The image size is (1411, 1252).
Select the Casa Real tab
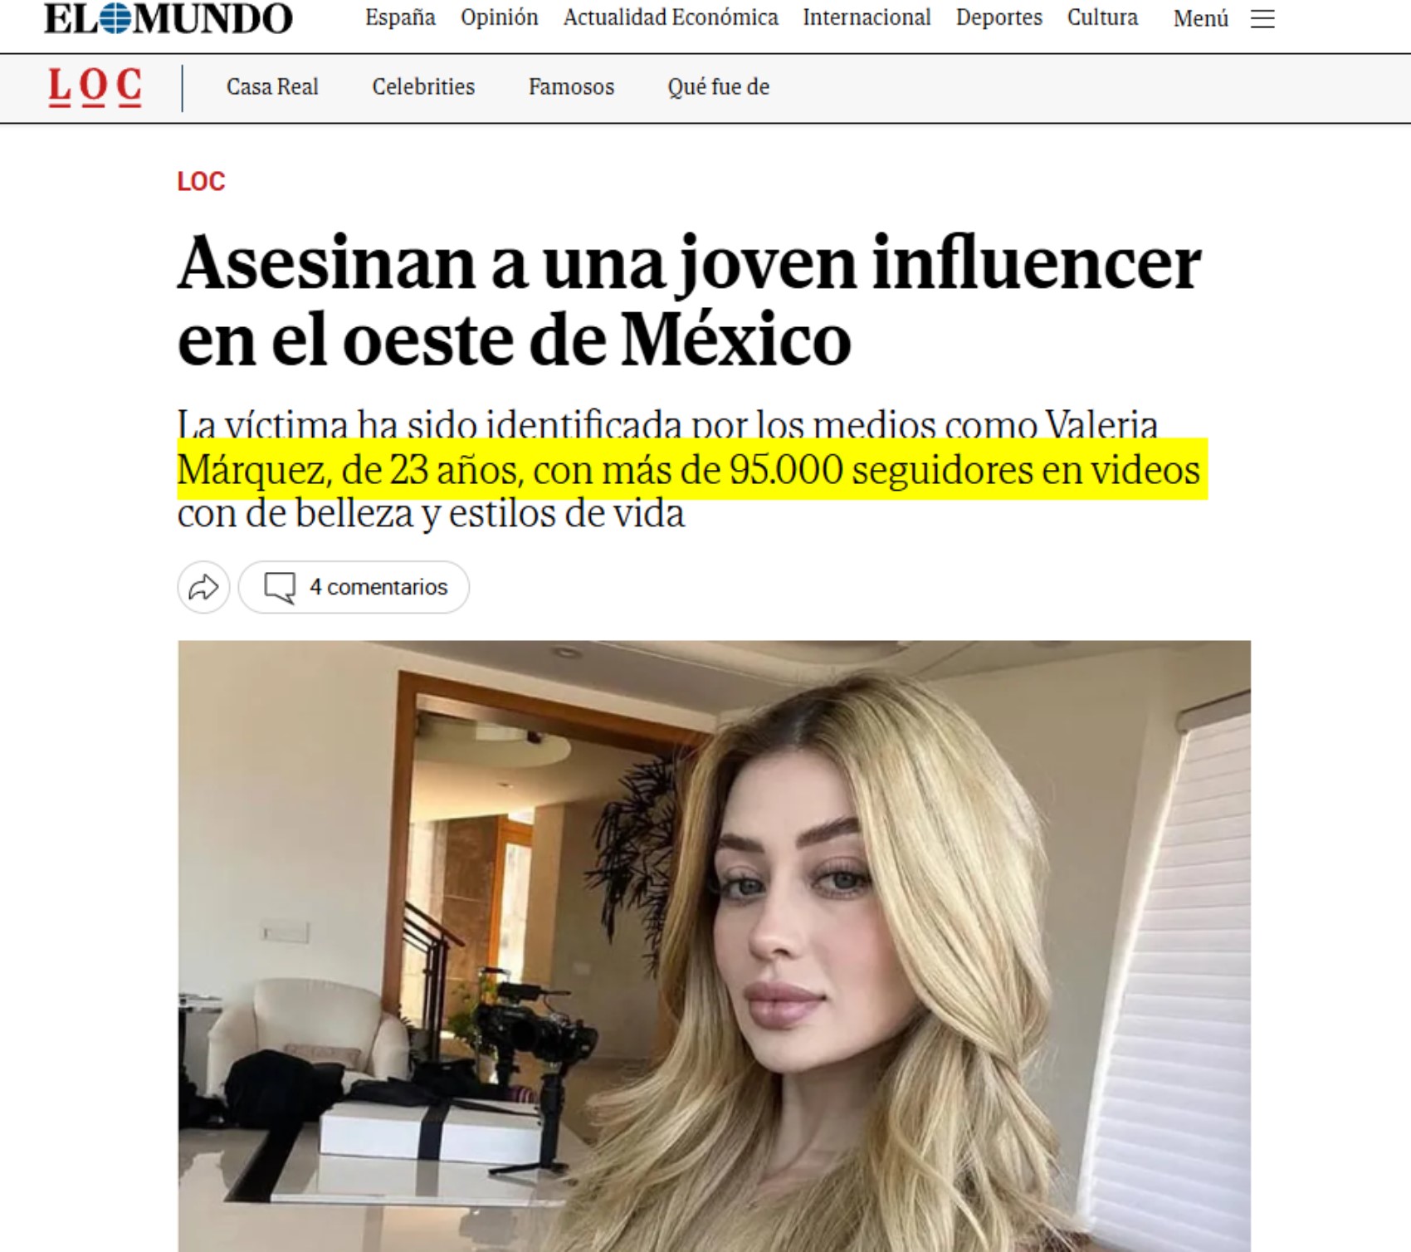(x=272, y=87)
